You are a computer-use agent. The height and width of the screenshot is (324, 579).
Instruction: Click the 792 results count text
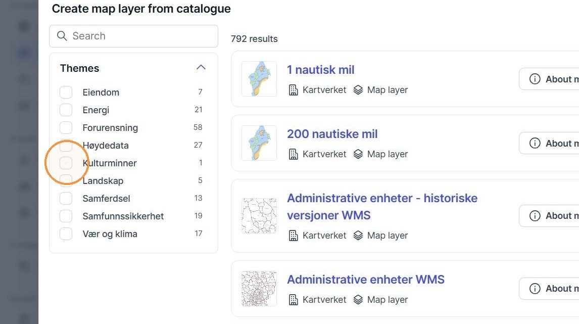click(x=254, y=39)
